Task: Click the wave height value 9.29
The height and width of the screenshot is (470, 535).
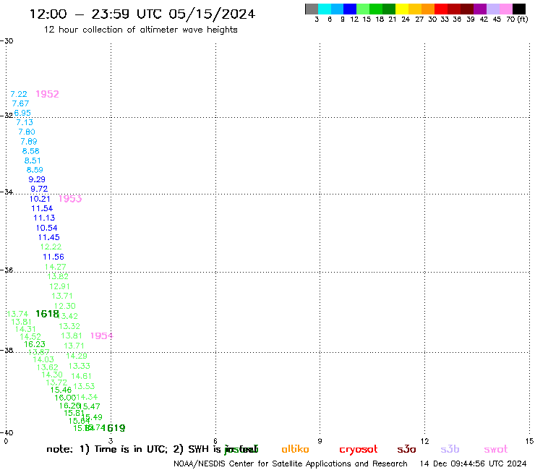Action: (37, 179)
